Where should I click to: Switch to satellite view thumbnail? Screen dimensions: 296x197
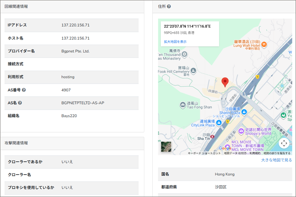pyautogui.click(x=166, y=147)
